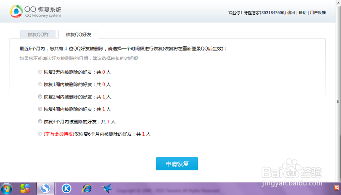The height and width of the screenshot is (195, 341).
Task: Click the scrollbar up arrow
Action: click(x=338, y=3)
